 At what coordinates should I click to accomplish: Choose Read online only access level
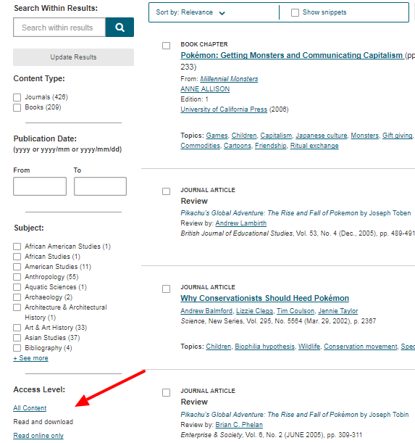pos(38,436)
